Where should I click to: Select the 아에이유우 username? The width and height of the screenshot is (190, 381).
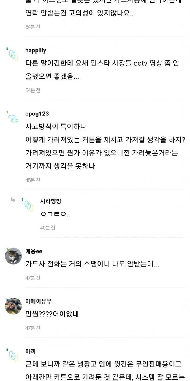pos(39,301)
